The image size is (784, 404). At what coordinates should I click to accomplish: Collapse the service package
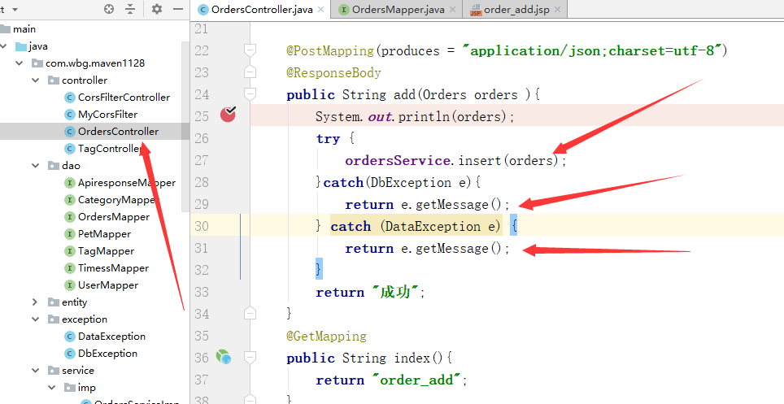click(x=36, y=371)
